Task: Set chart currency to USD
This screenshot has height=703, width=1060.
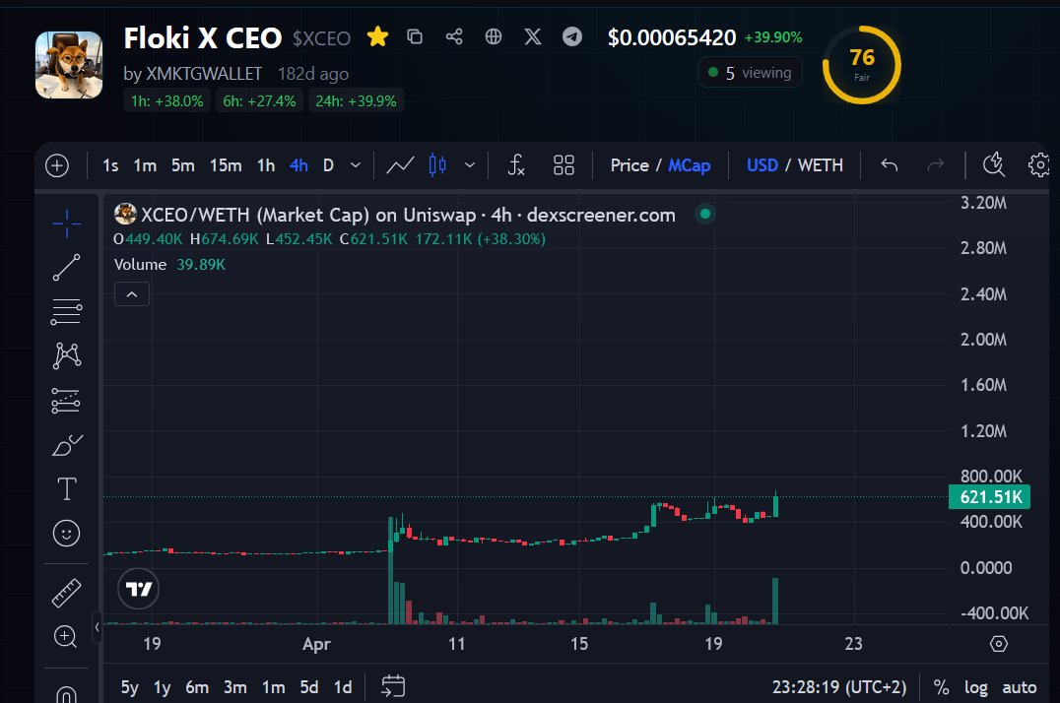Action: tap(762, 165)
